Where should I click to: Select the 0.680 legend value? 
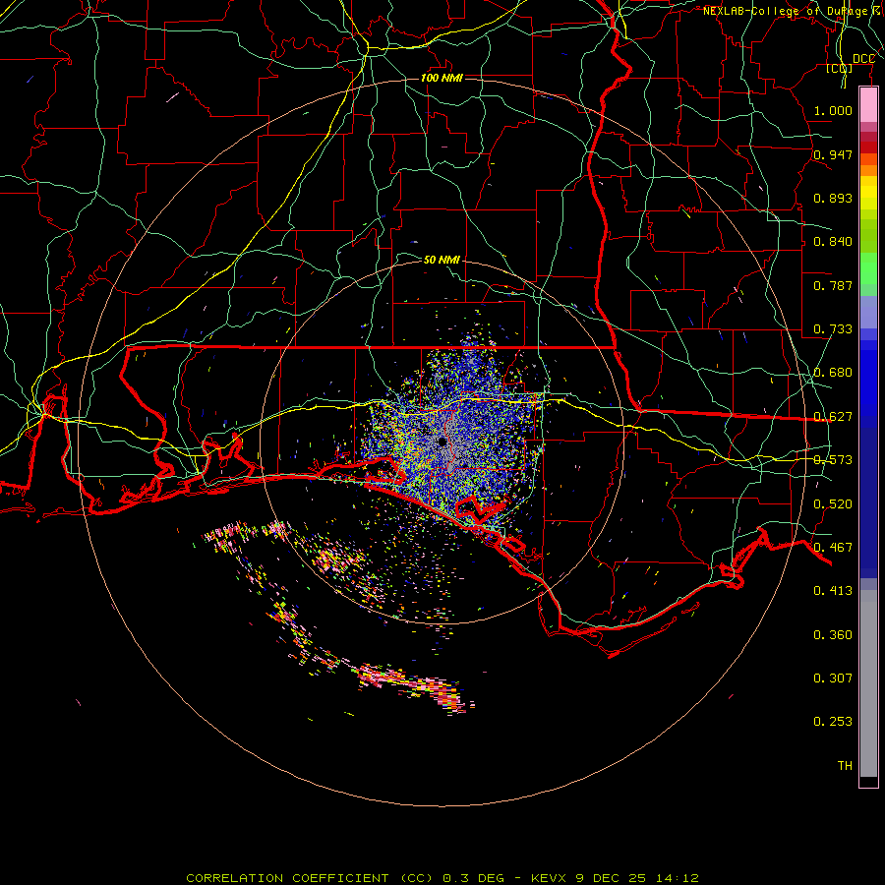pos(833,373)
